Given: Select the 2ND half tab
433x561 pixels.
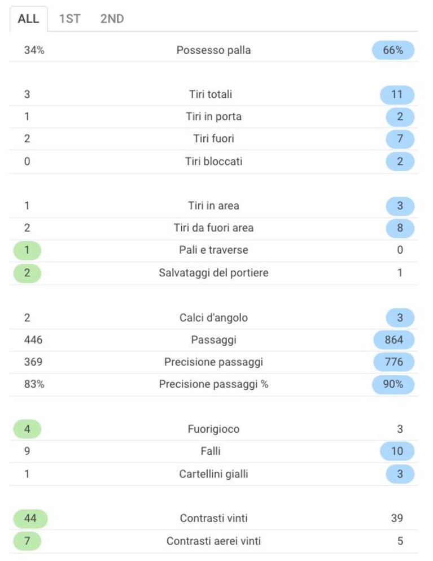Looking at the screenshot, I should (x=112, y=19).
